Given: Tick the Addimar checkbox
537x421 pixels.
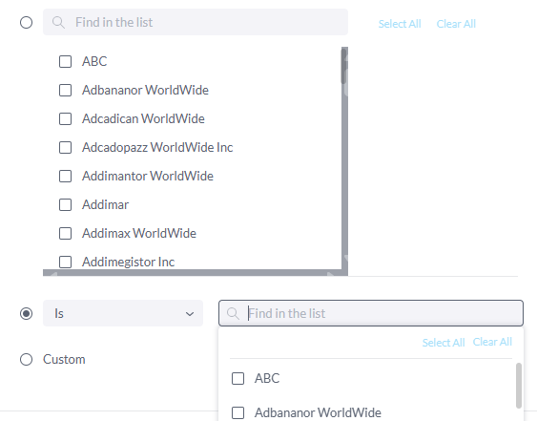Looking at the screenshot, I should click(65, 204).
